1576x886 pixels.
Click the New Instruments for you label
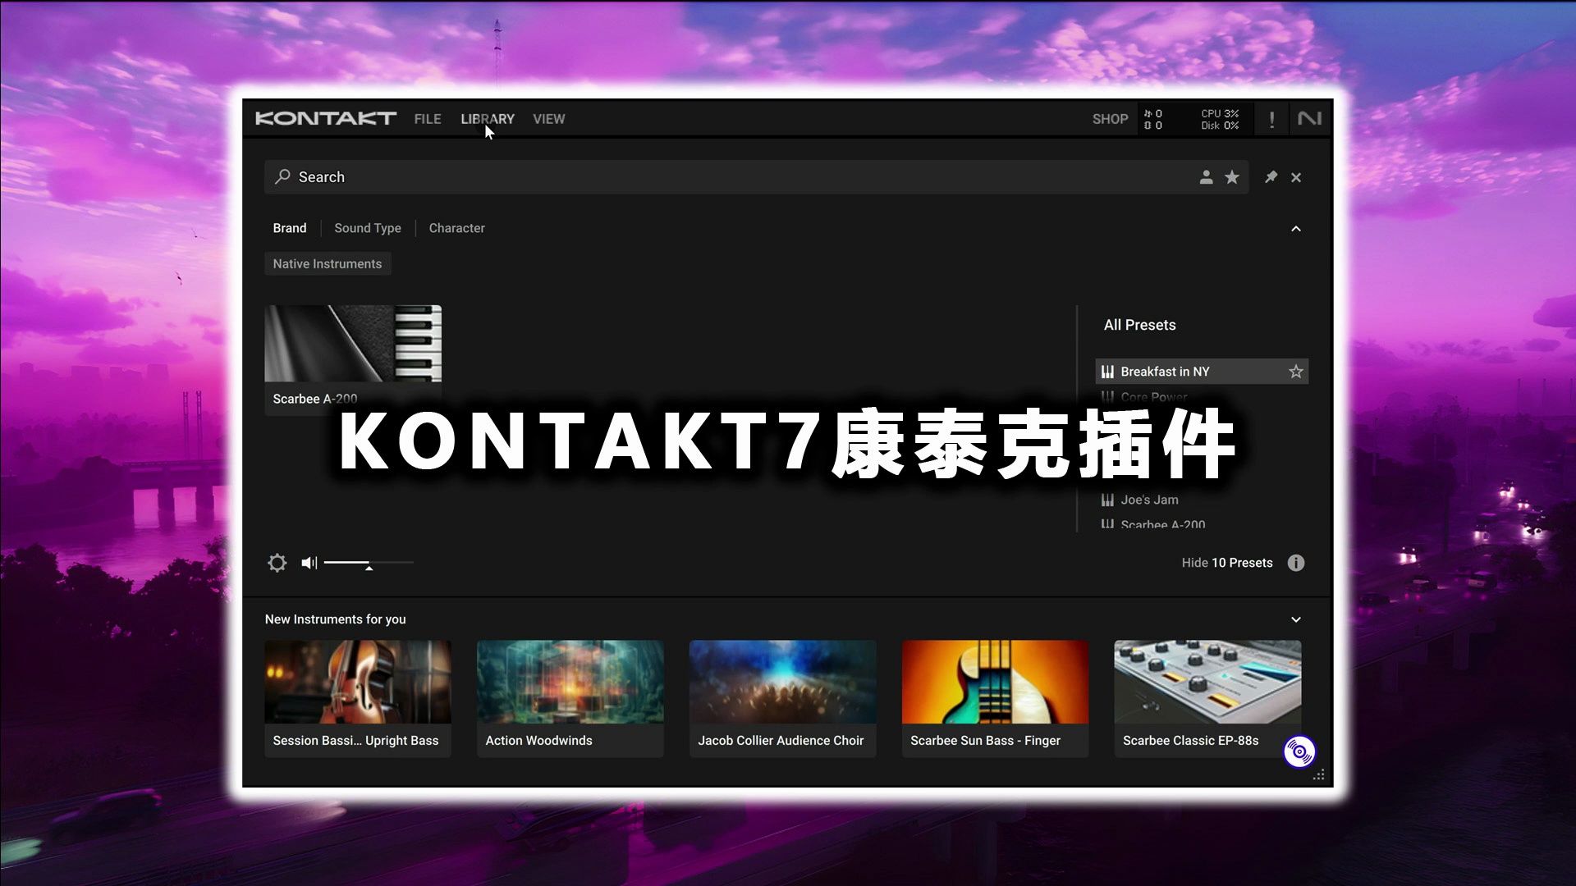[x=335, y=619]
